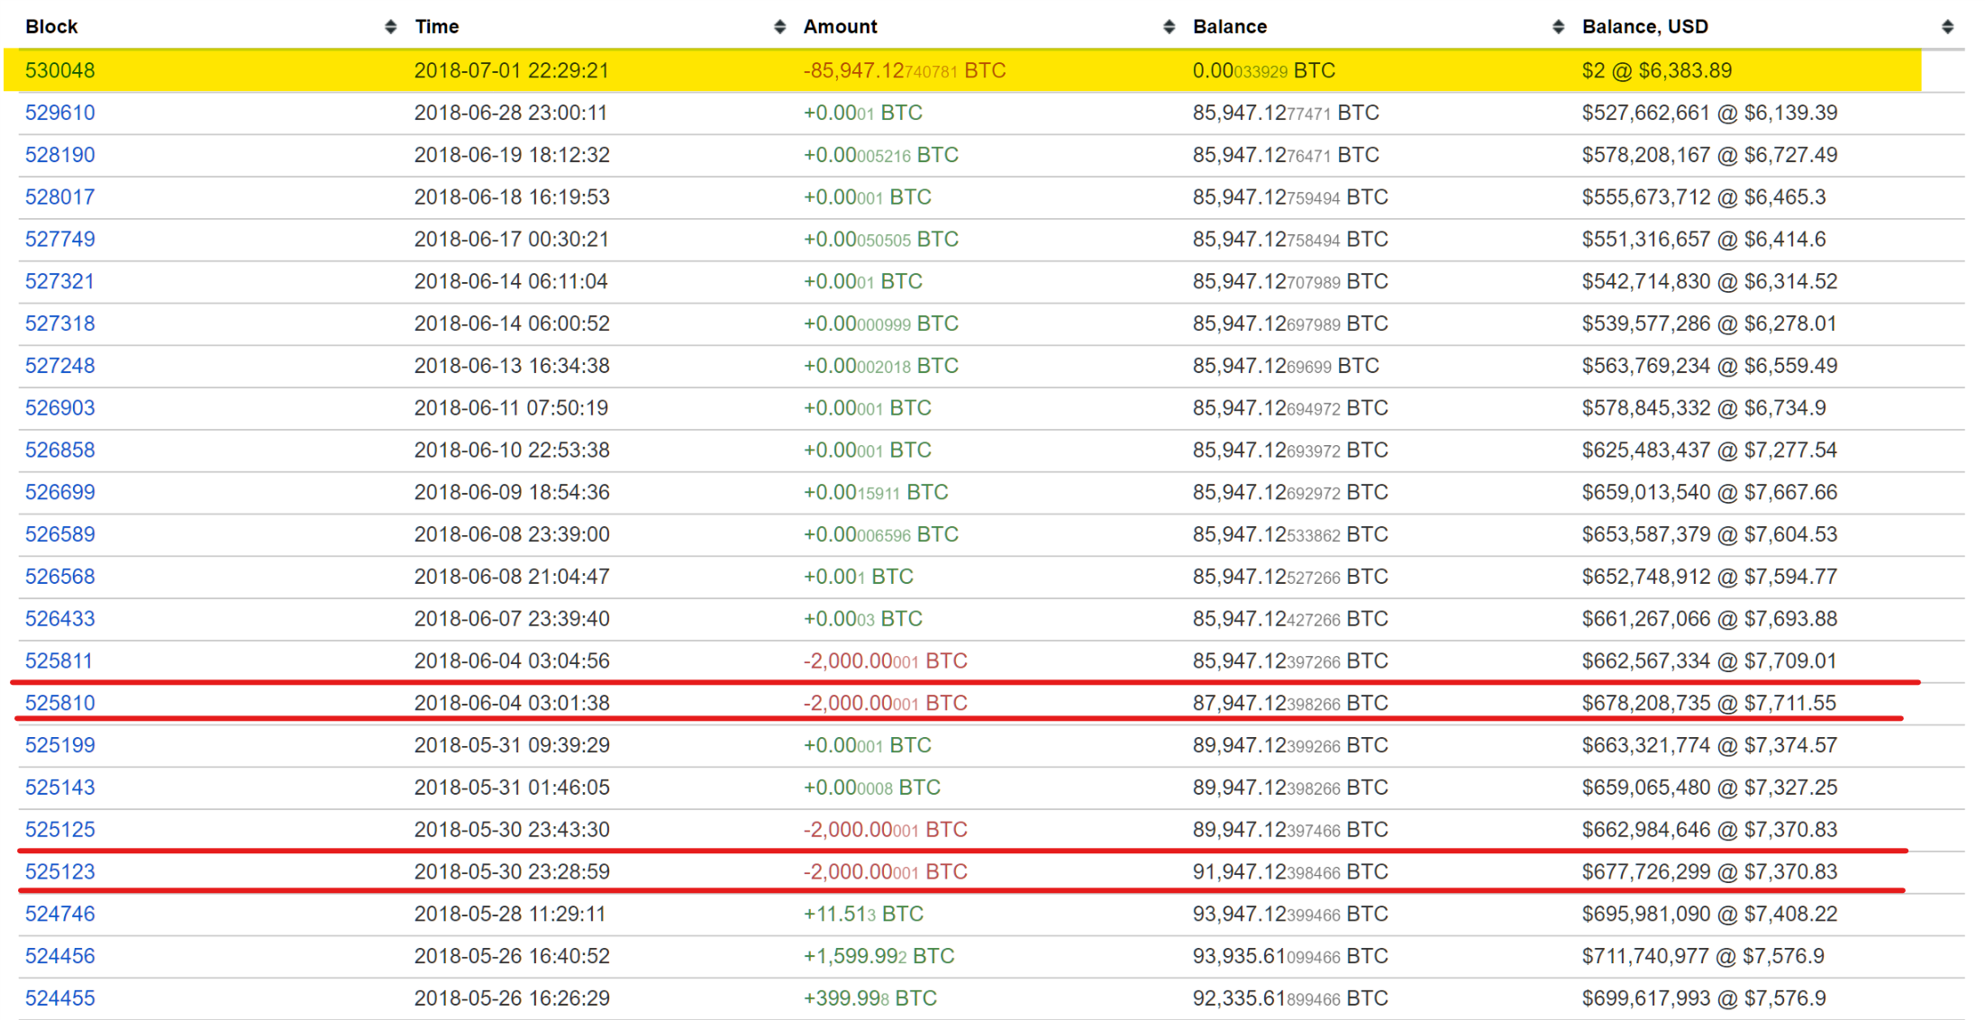This screenshot has height=1020, width=1985.
Task: Open block 528190 link
Action: (x=59, y=155)
